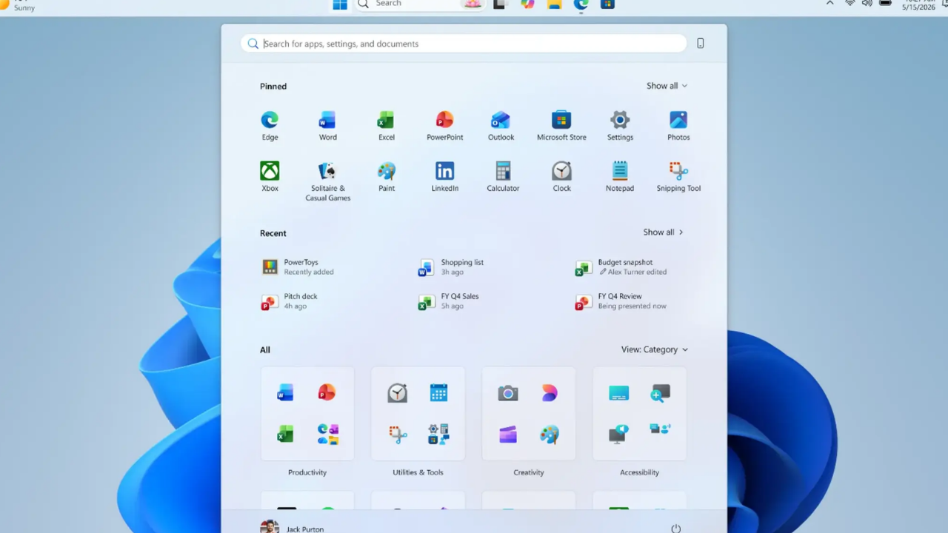948x533 pixels.
Task: Open the Xbox app
Action: (270, 177)
